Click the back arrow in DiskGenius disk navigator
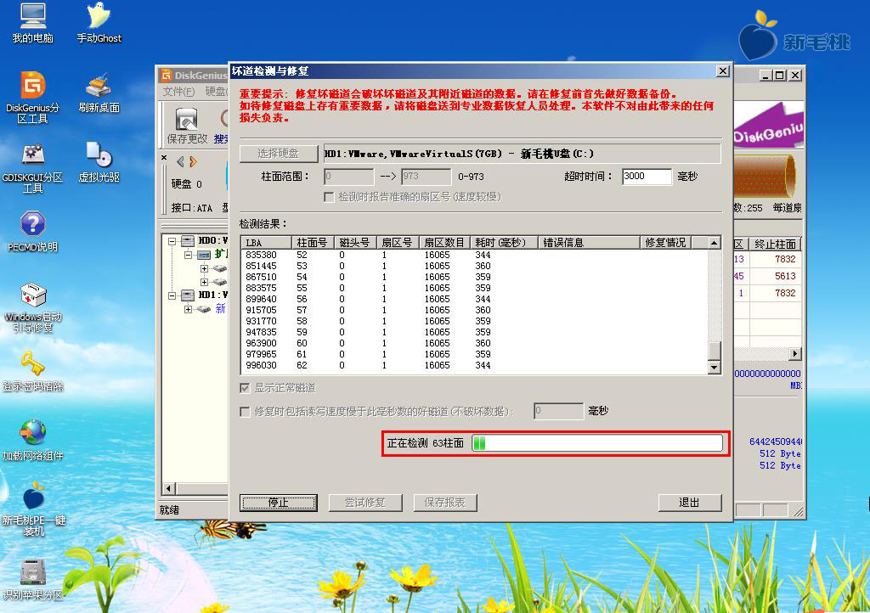 coord(180,162)
